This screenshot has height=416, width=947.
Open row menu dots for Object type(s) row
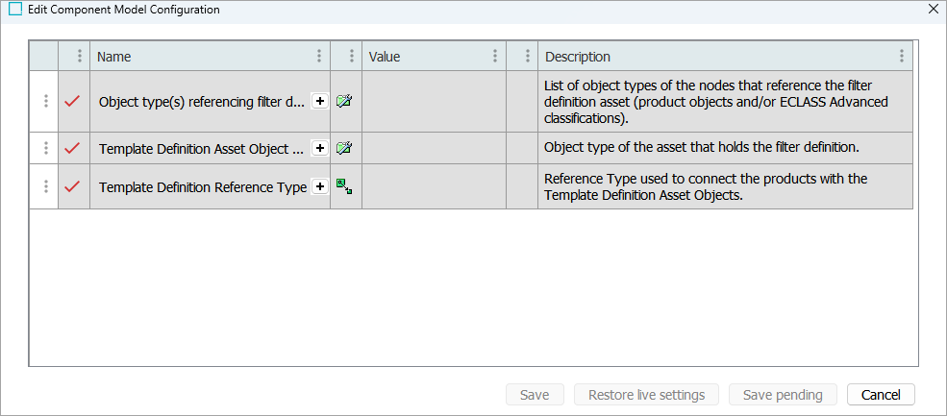point(45,101)
